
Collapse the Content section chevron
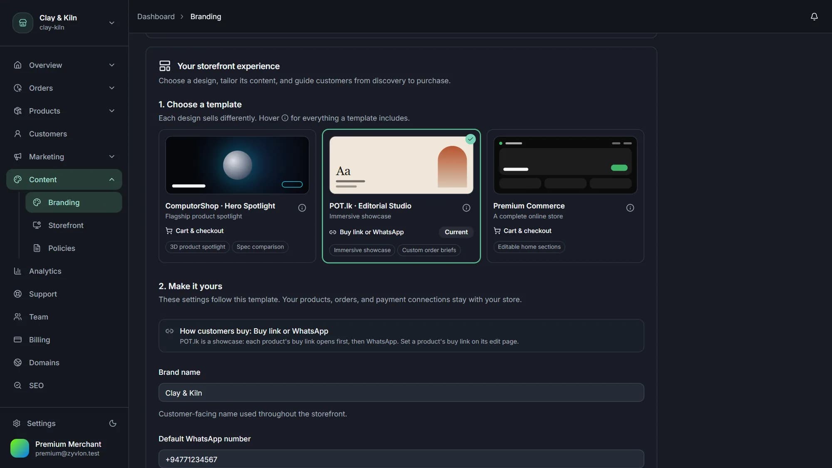click(111, 179)
